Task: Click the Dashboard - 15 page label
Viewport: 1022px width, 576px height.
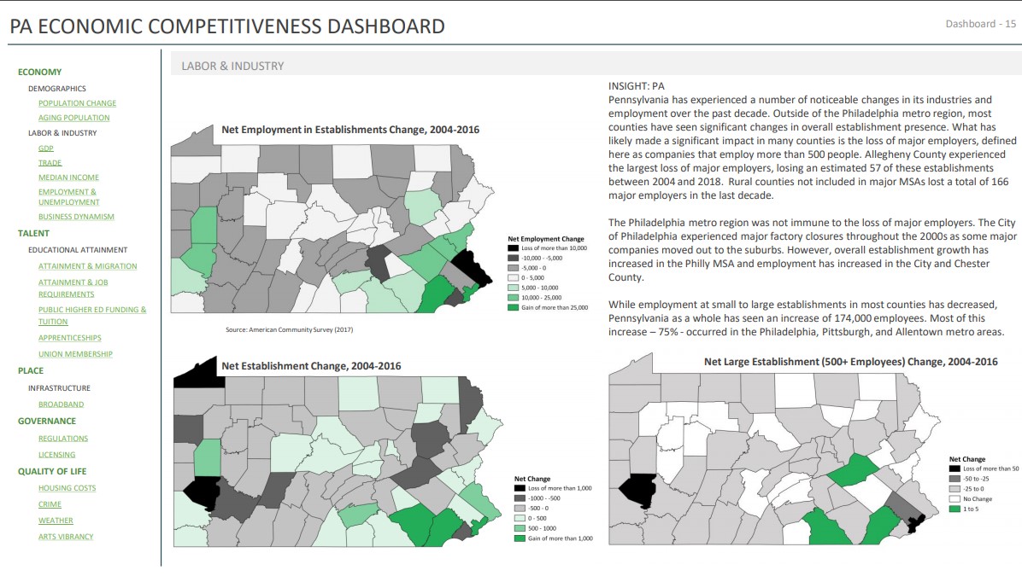Action: click(x=981, y=23)
